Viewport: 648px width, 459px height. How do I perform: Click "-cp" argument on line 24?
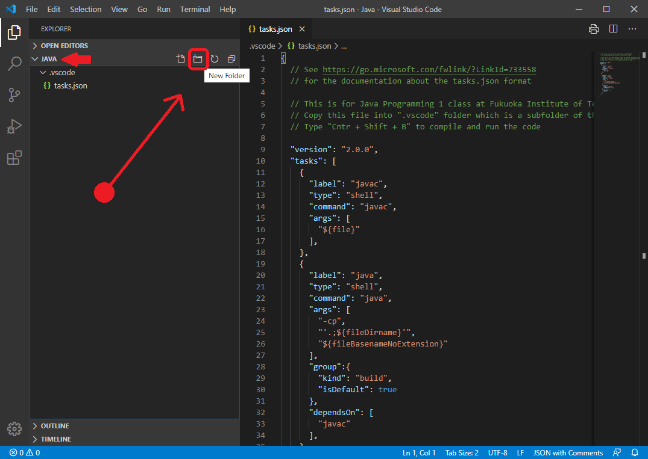330,321
